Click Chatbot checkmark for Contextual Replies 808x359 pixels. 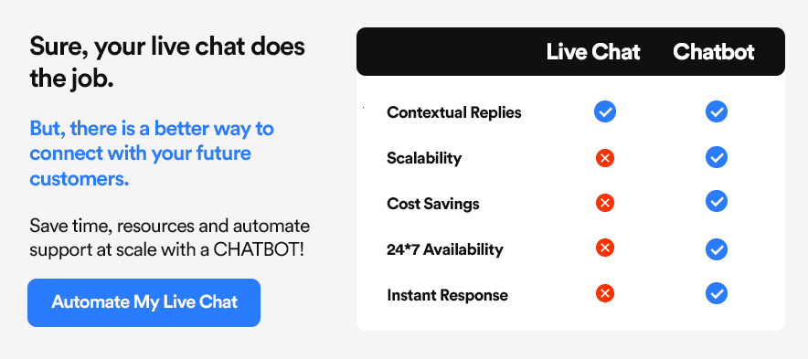click(717, 111)
